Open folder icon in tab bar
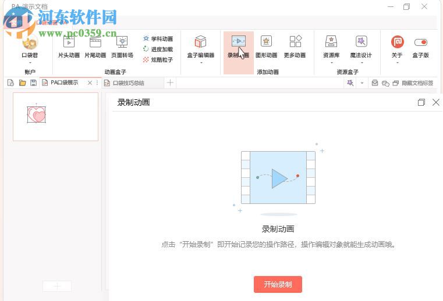The width and height of the screenshot is (443, 301). pyautogui.click(x=22, y=83)
